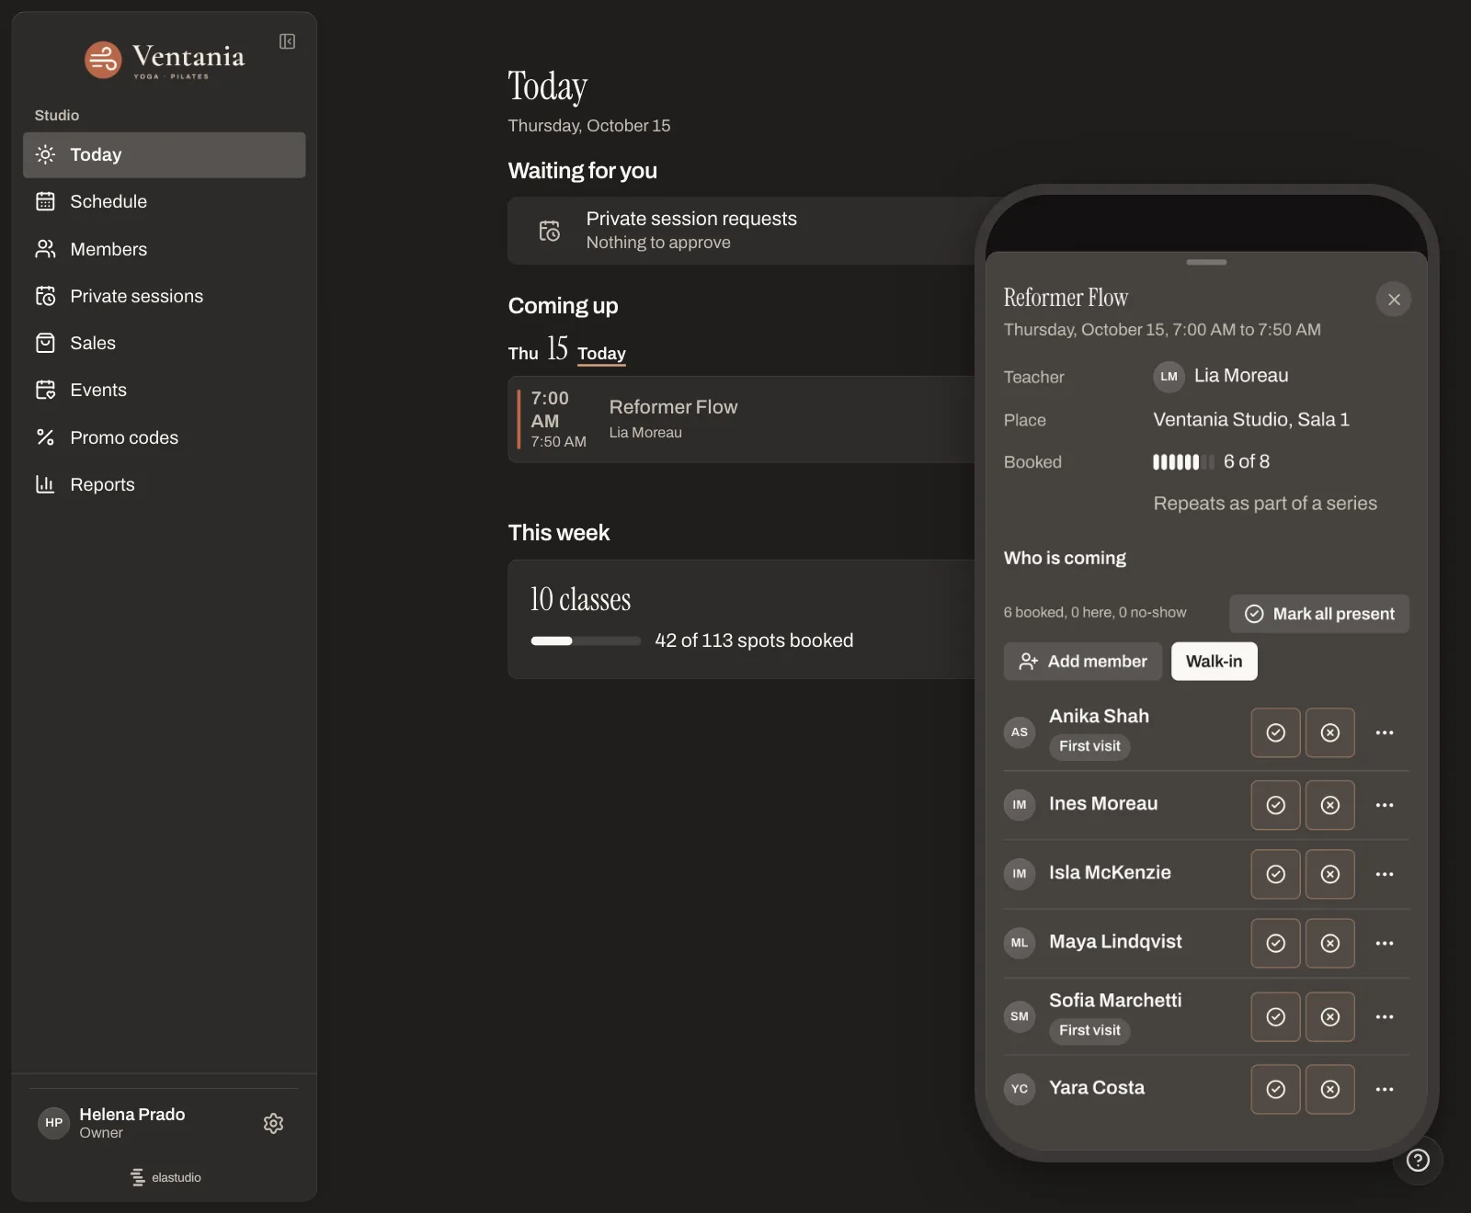Click the sheet drag handle above Reformer Flow

coord(1206,263)
